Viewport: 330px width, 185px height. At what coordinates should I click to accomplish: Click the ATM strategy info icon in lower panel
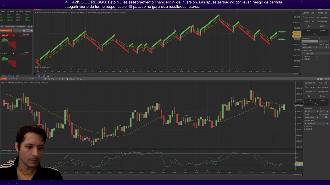(x=306, y=123)
